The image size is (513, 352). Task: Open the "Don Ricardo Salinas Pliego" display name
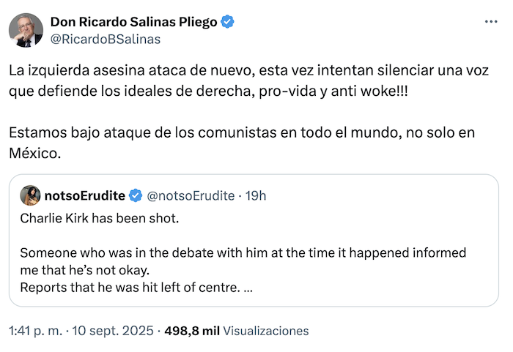134,22
